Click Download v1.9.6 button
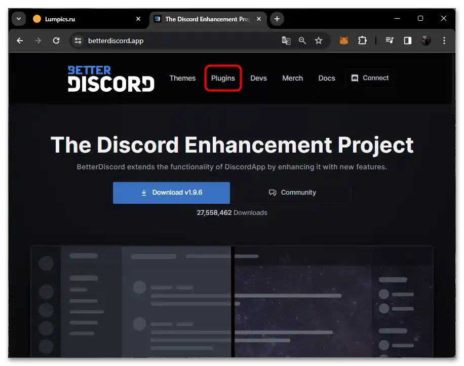Screen dimensions: 464x366 pos(171,193)
